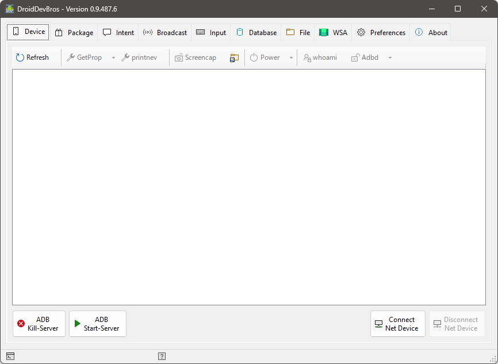Go to the Intent tab

pyautogui.click(x=118, y=33)
